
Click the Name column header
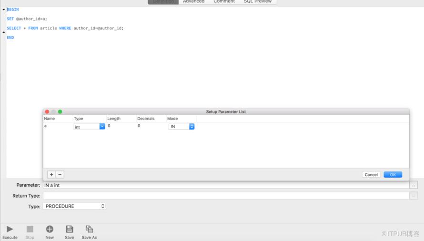[x=50, y=119]
